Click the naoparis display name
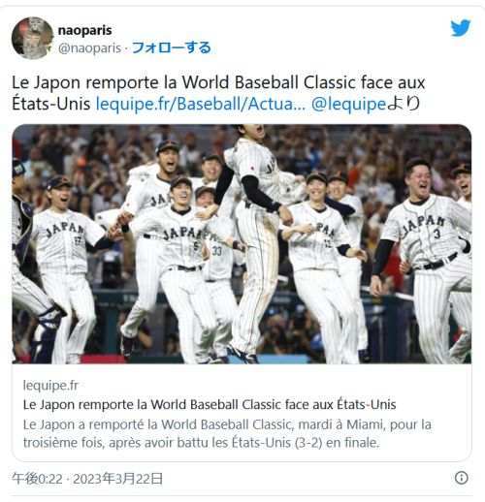The width and height of the screenshot is (485, 502). [x=85, y=30]
